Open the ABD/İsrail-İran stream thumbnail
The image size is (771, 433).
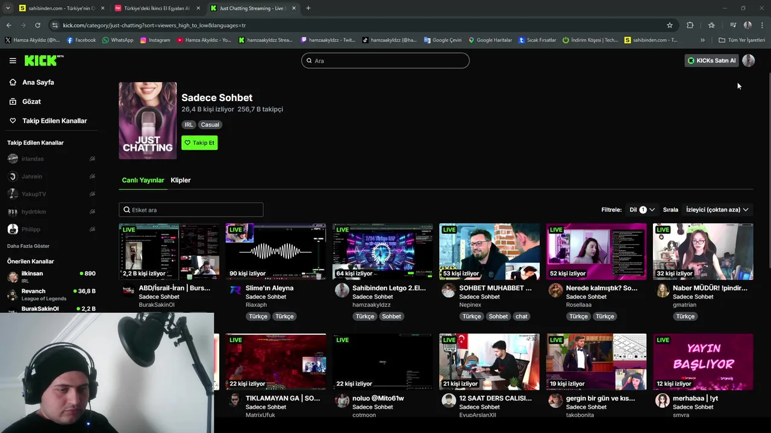tap(169, 252)
